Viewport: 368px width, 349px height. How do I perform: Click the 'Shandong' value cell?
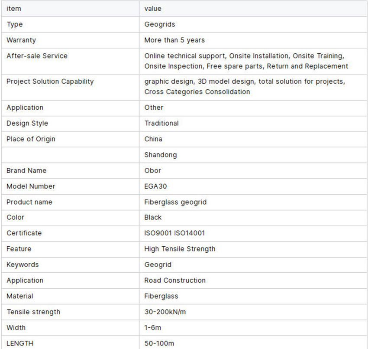point(161,155)
